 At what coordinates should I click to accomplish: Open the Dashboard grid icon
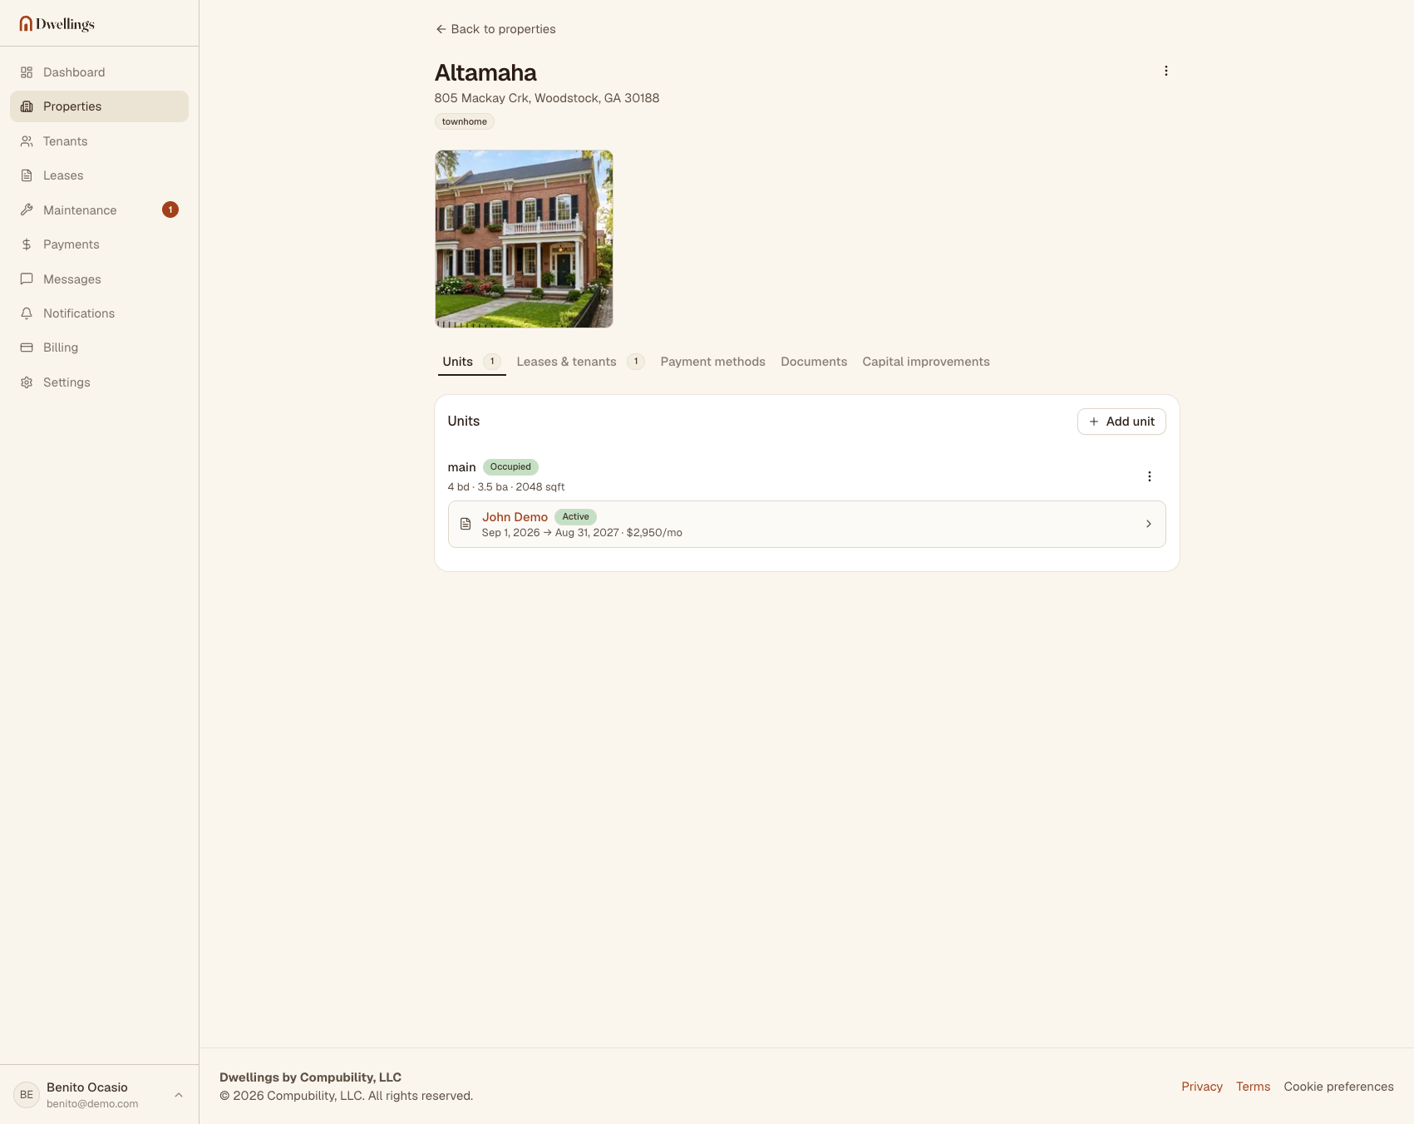(27, 72)
